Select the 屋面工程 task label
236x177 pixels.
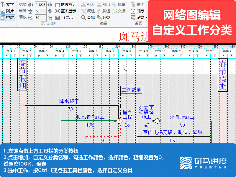[127, 114]
